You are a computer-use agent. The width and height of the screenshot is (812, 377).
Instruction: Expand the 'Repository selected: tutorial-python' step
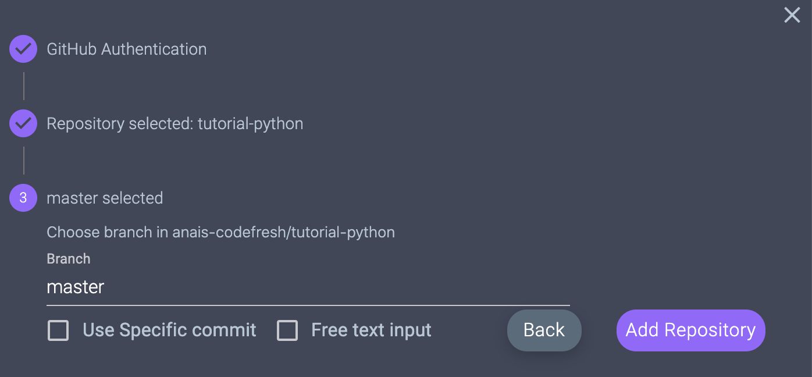(174, 123)
